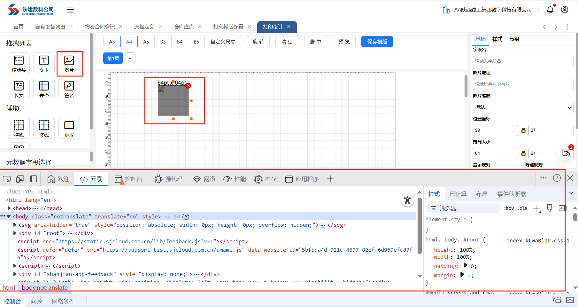Toggle :hov element state panel
578x307 pixels.
pos(509,209)
